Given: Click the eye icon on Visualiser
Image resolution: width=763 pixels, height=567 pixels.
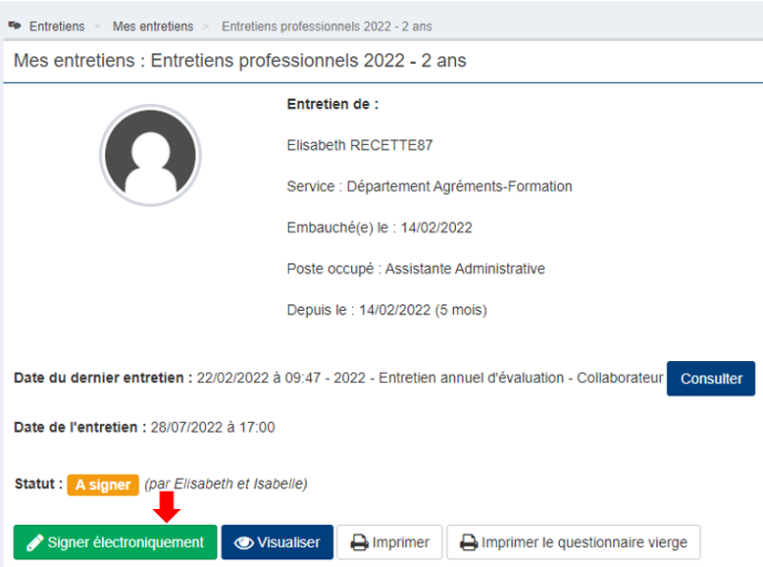Looking at the screenshot, I should 243,543.
